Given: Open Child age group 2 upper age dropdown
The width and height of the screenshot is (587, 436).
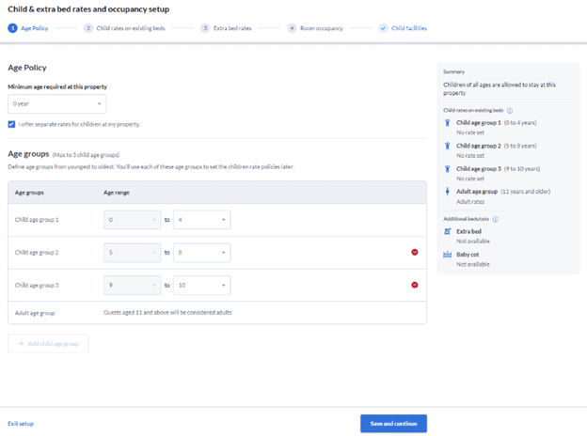Looking at the screenshot, I should (x=201, y=253).
